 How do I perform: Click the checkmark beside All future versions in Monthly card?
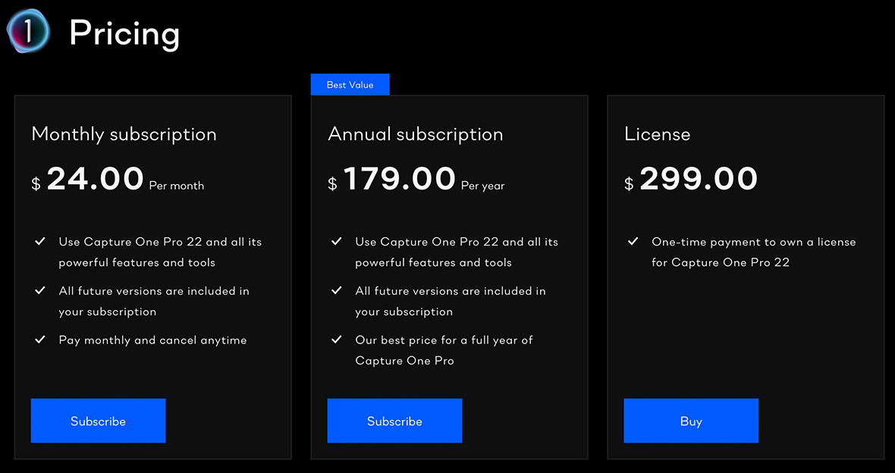(40, 290)
